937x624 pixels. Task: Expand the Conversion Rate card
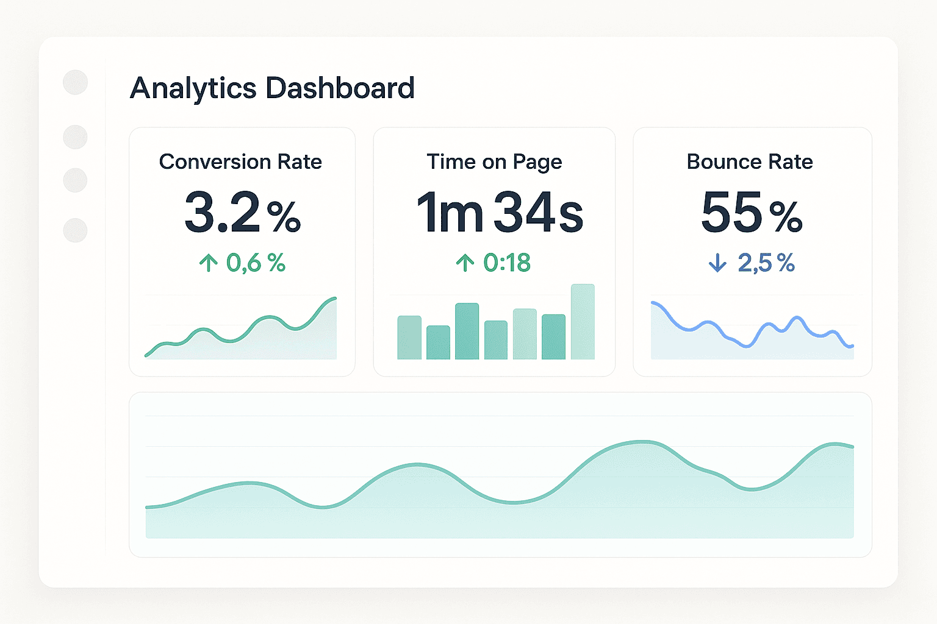(242, 251)
